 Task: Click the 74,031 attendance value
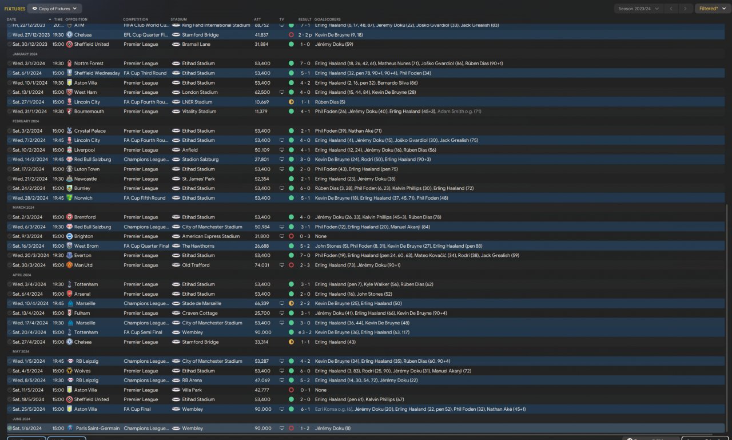(x=261, y=265)
